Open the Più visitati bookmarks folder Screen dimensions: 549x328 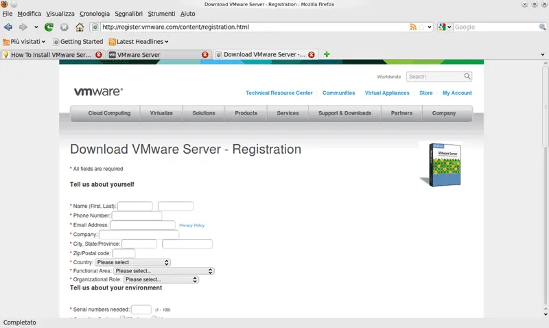coord(24,42)
